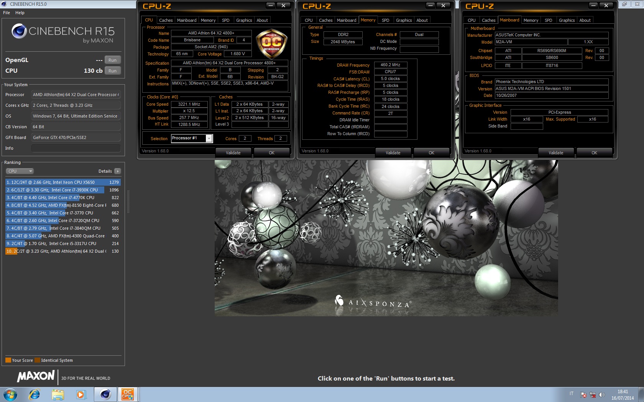The width and height of the screenshot is (644, 402).
Task: Click the Identical System brown legend swatch
Action: click(x=37, y=360)
